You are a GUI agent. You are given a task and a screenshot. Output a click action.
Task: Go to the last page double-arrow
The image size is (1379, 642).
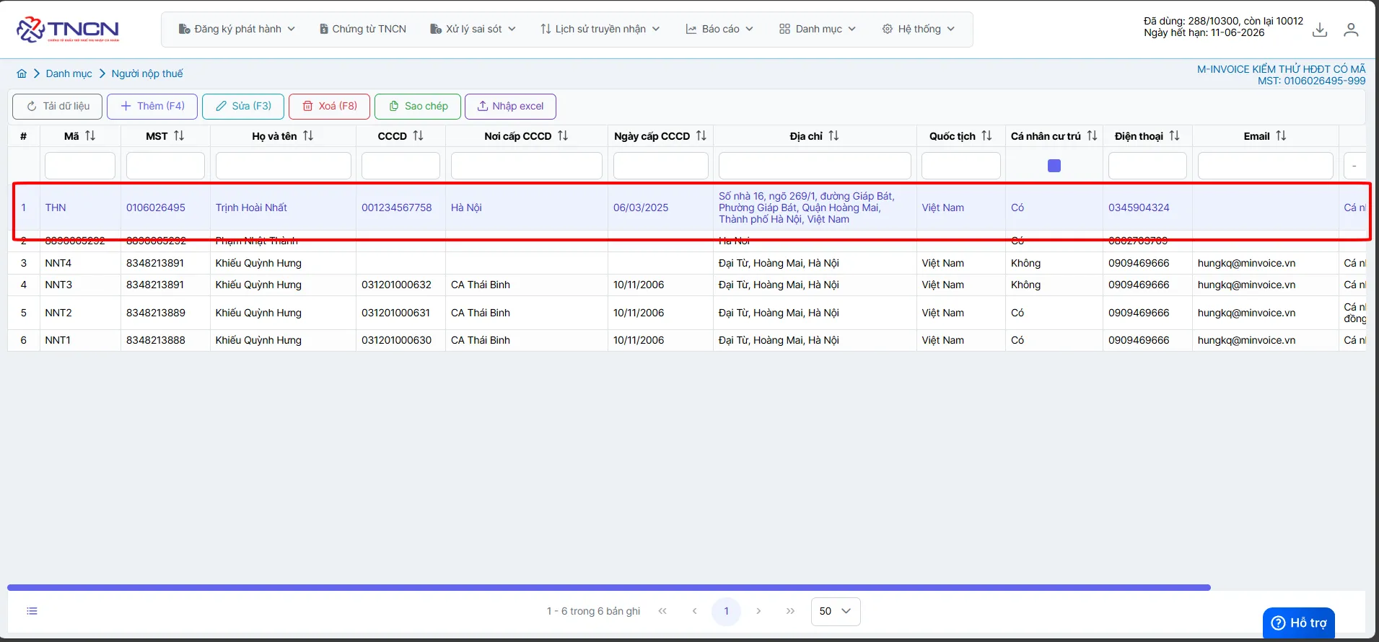(x=790, y=611)
